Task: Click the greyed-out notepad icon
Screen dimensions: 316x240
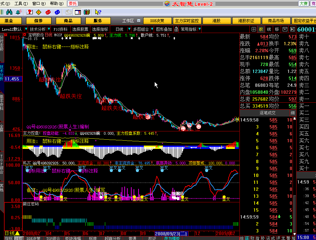Action: point(69,12)
